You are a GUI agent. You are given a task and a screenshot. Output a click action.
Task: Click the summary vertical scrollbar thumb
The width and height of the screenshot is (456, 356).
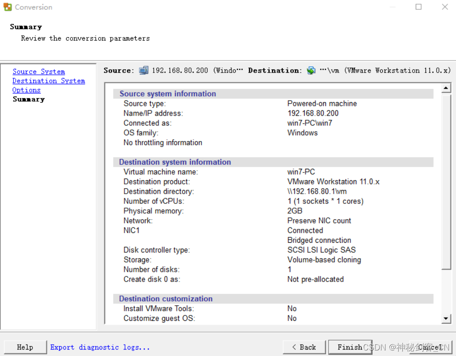coord(446,181)
